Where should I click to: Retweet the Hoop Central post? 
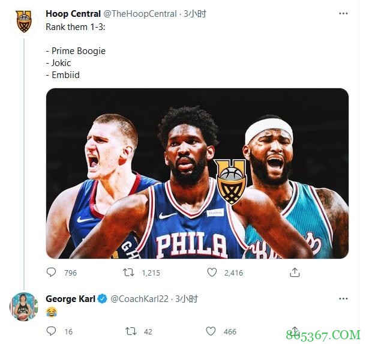[x=128, y=273]
